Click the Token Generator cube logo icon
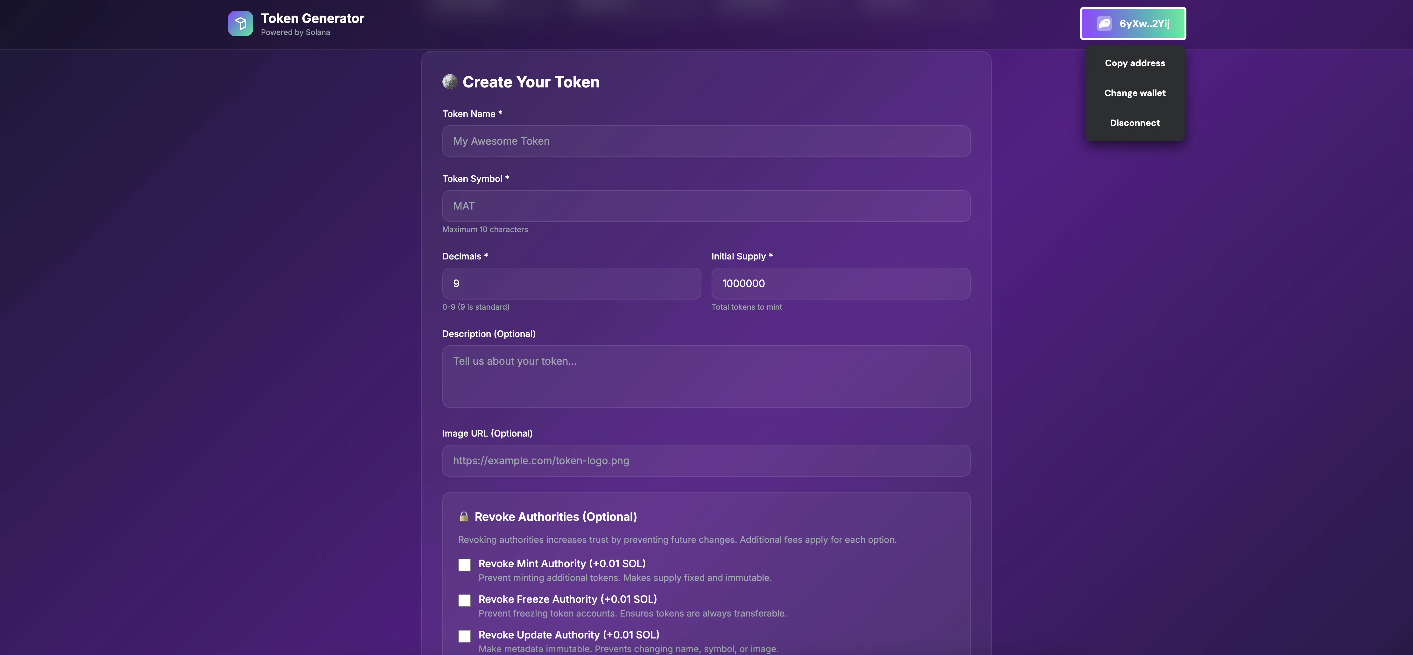Screen dimensions: 1413x655 point(240,24)
